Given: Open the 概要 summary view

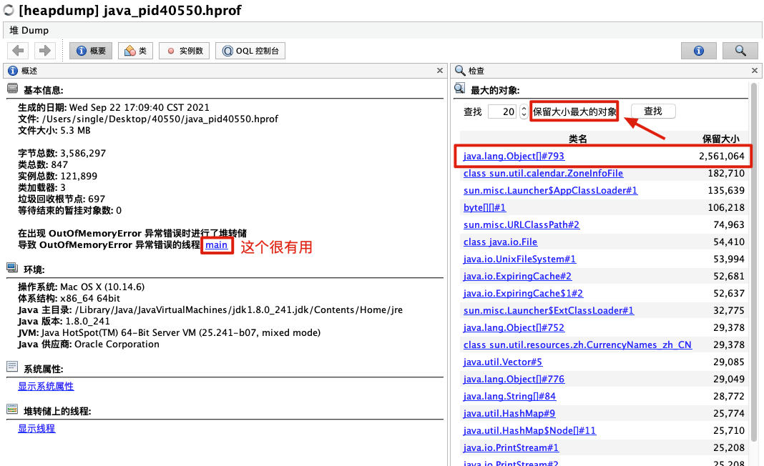Looking at the screenshot, I should [x=91, y=51].
